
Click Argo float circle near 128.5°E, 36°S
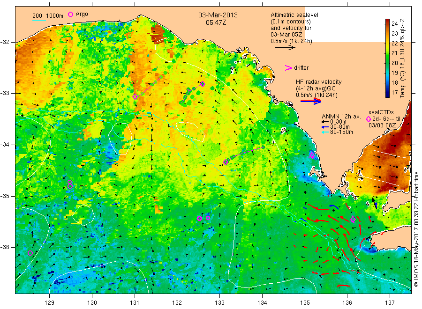(x=30, y=253)
